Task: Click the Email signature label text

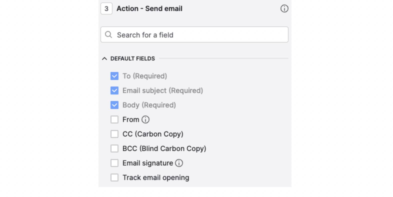Action: [147, 163]
